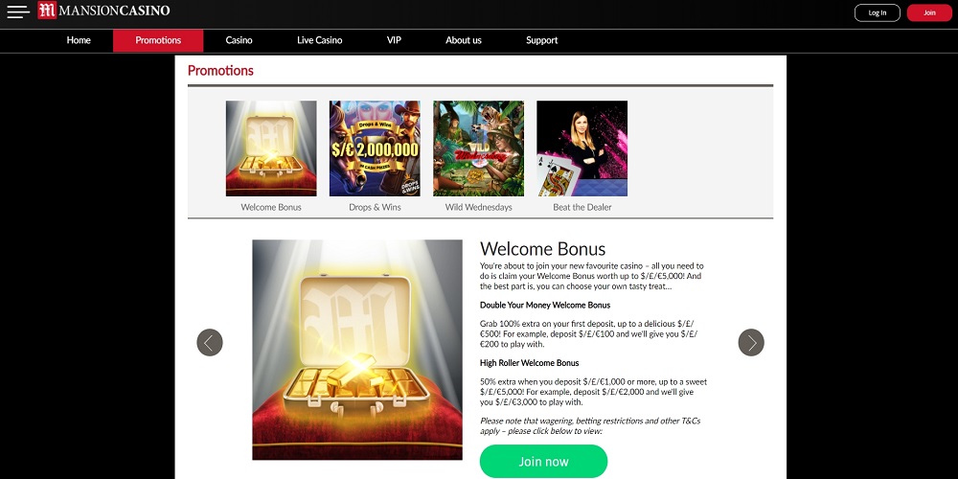Go to previous promotion with left arrow
958x479 pixels.
point(210,342)
